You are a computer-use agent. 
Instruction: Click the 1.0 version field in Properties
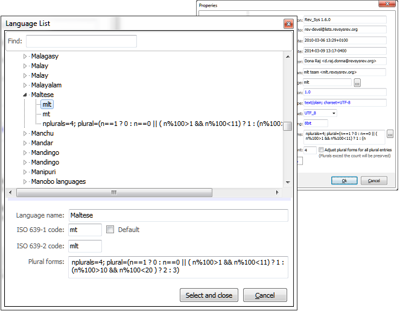[344, 92]
